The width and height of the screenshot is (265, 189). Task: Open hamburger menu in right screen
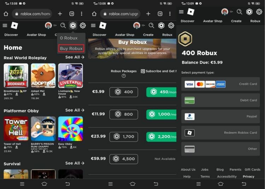(x=181, y=12)
